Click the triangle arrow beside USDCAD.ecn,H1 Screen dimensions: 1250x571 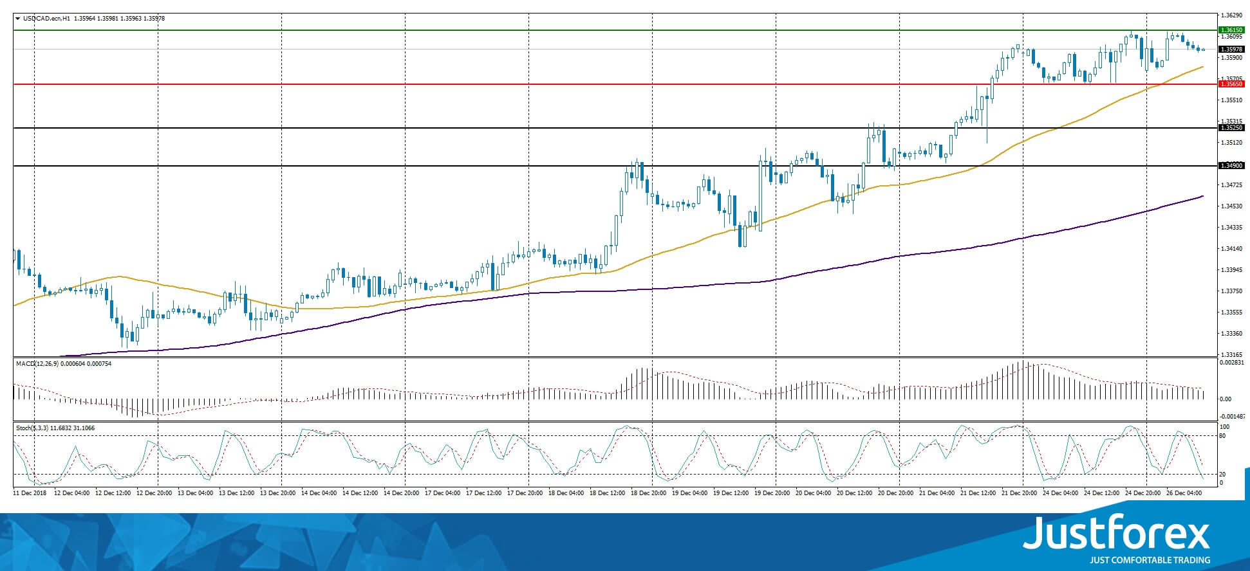click(x=17, y=19)
